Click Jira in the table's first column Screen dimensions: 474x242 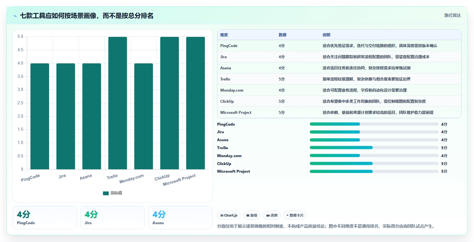tap(223, 57)
